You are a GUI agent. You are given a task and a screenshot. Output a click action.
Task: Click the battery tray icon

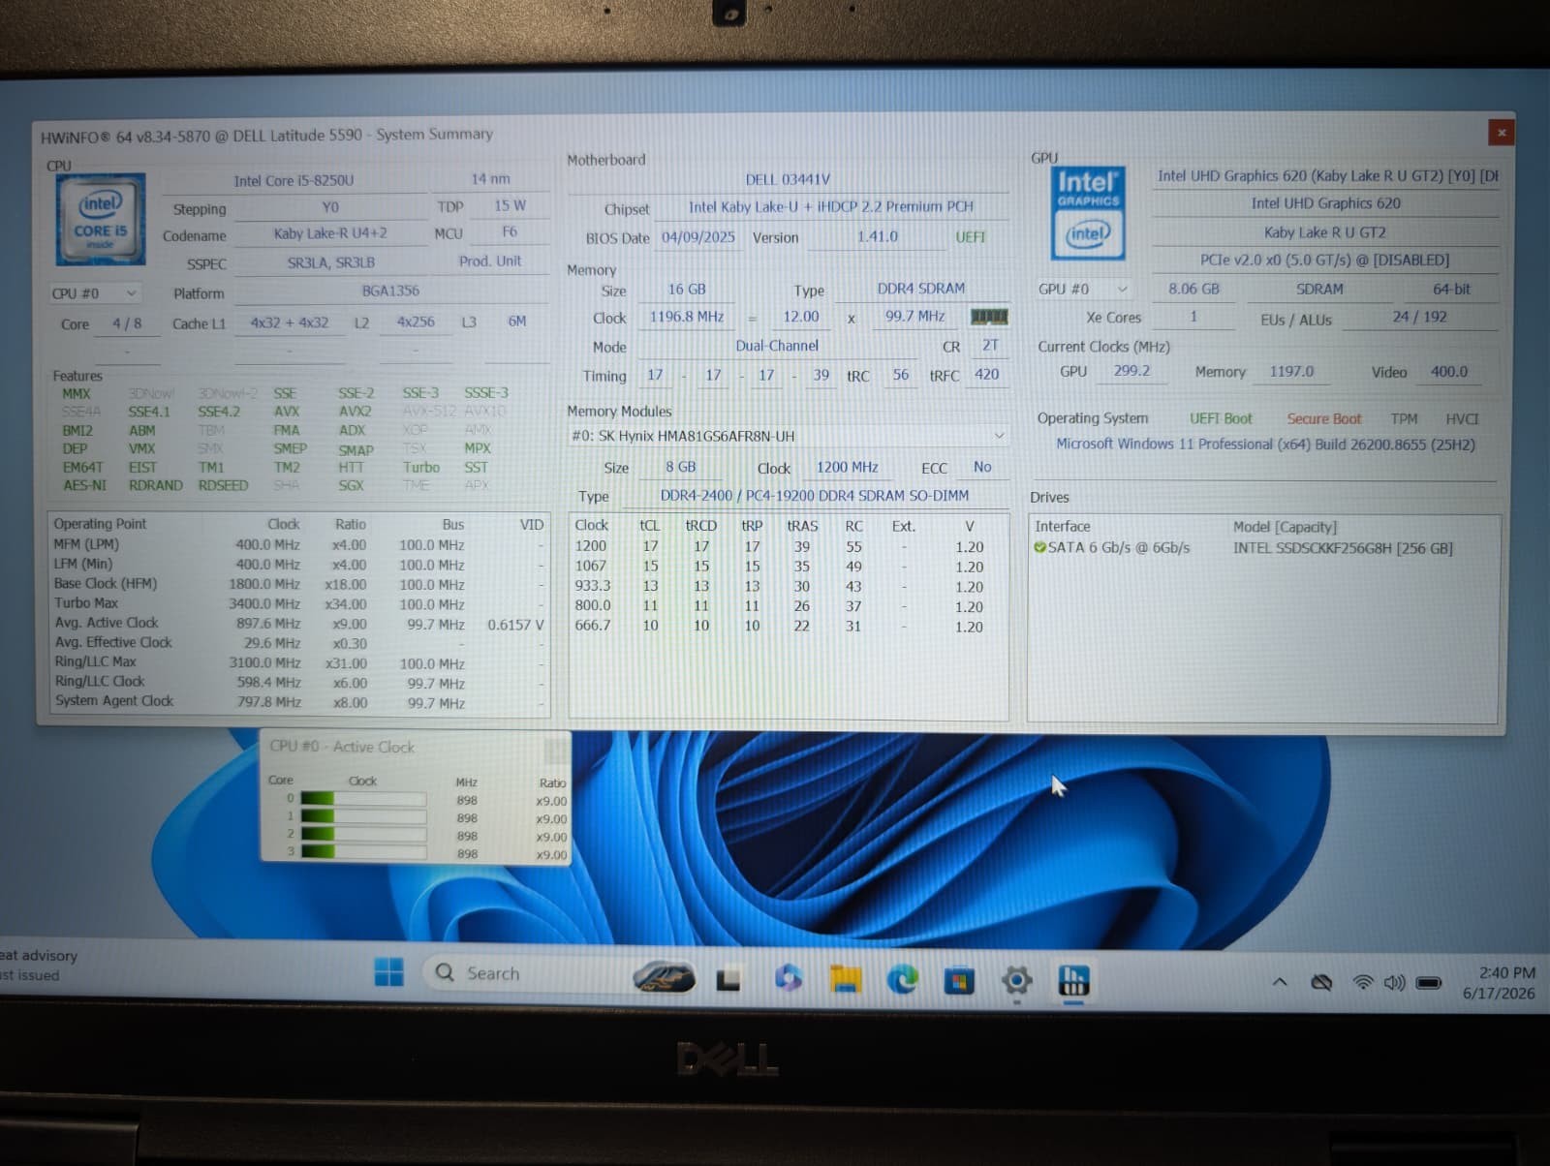pyautogui.click(x=1429, y=983)
